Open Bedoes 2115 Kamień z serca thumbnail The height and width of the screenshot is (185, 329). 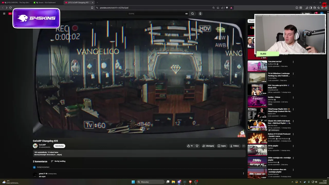pyautogui.click(x=257, y=138)
